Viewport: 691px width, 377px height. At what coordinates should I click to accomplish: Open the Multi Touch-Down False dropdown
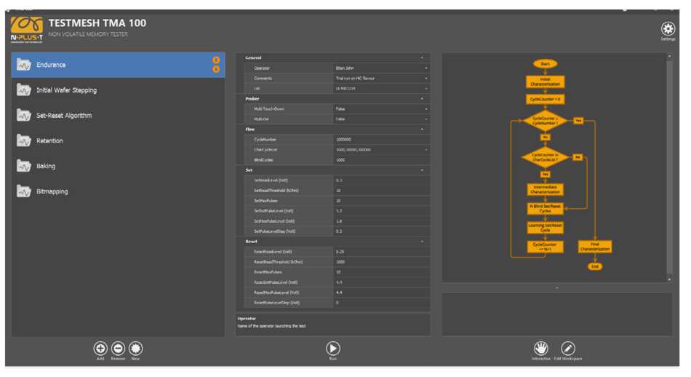click(426, 109)
